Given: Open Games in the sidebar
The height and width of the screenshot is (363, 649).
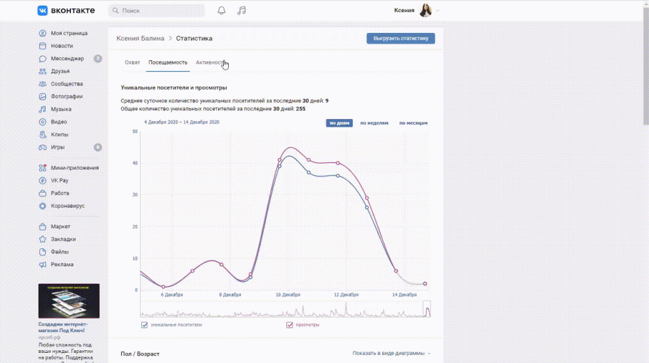Looking at the screenshot, I should (x=58, y=147).
